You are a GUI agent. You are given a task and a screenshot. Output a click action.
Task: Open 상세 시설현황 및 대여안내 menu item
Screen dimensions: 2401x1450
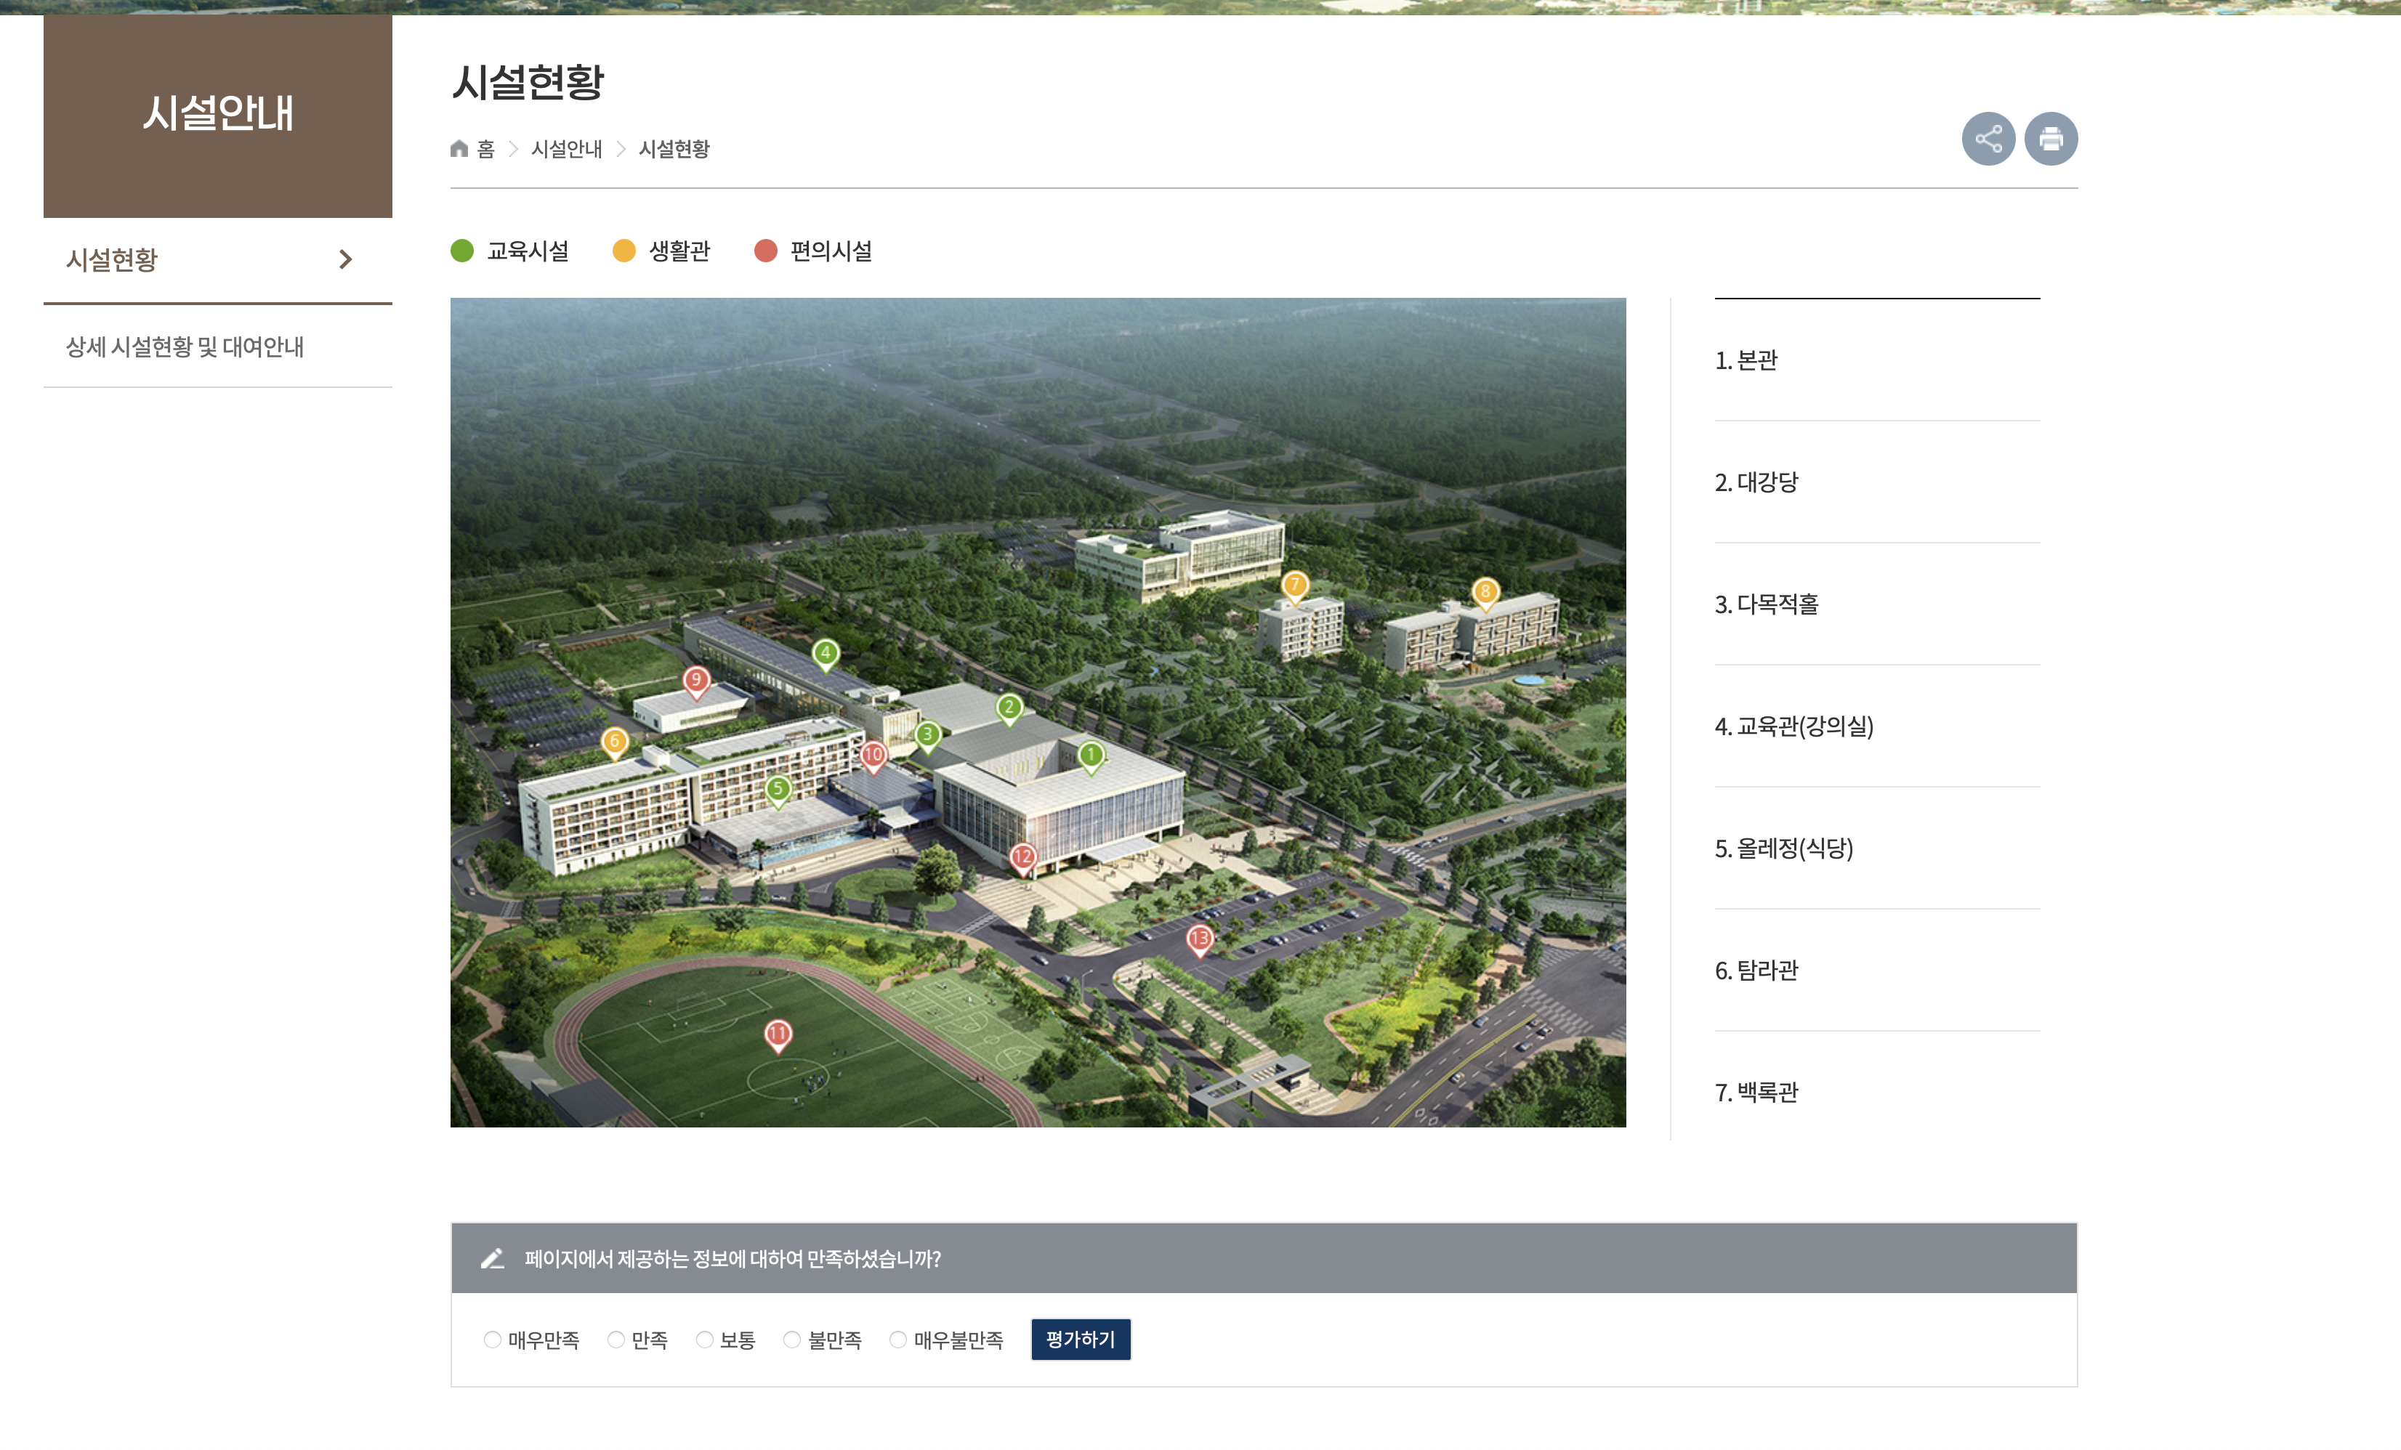(185, 347)
